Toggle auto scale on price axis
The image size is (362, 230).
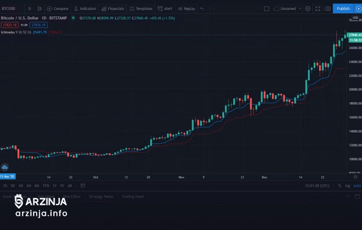(357, 185)
